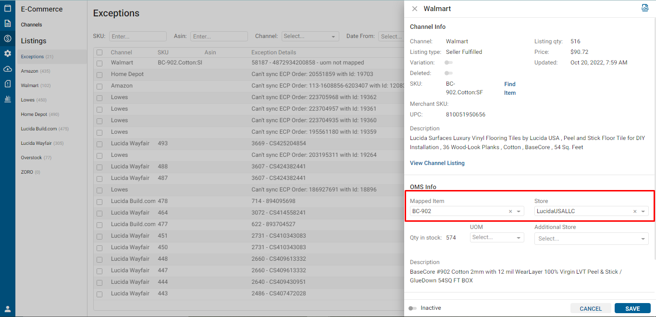The height and width of the screenshot is (317, 656).
Task: Clear the Store LucidaUSALLC value
Action: pyautogui.click(x=635, y=211)
